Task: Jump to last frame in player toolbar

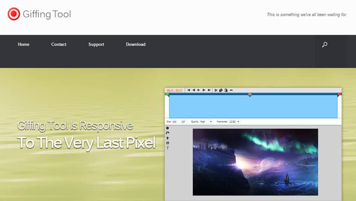Action: [x=209, y=90]
